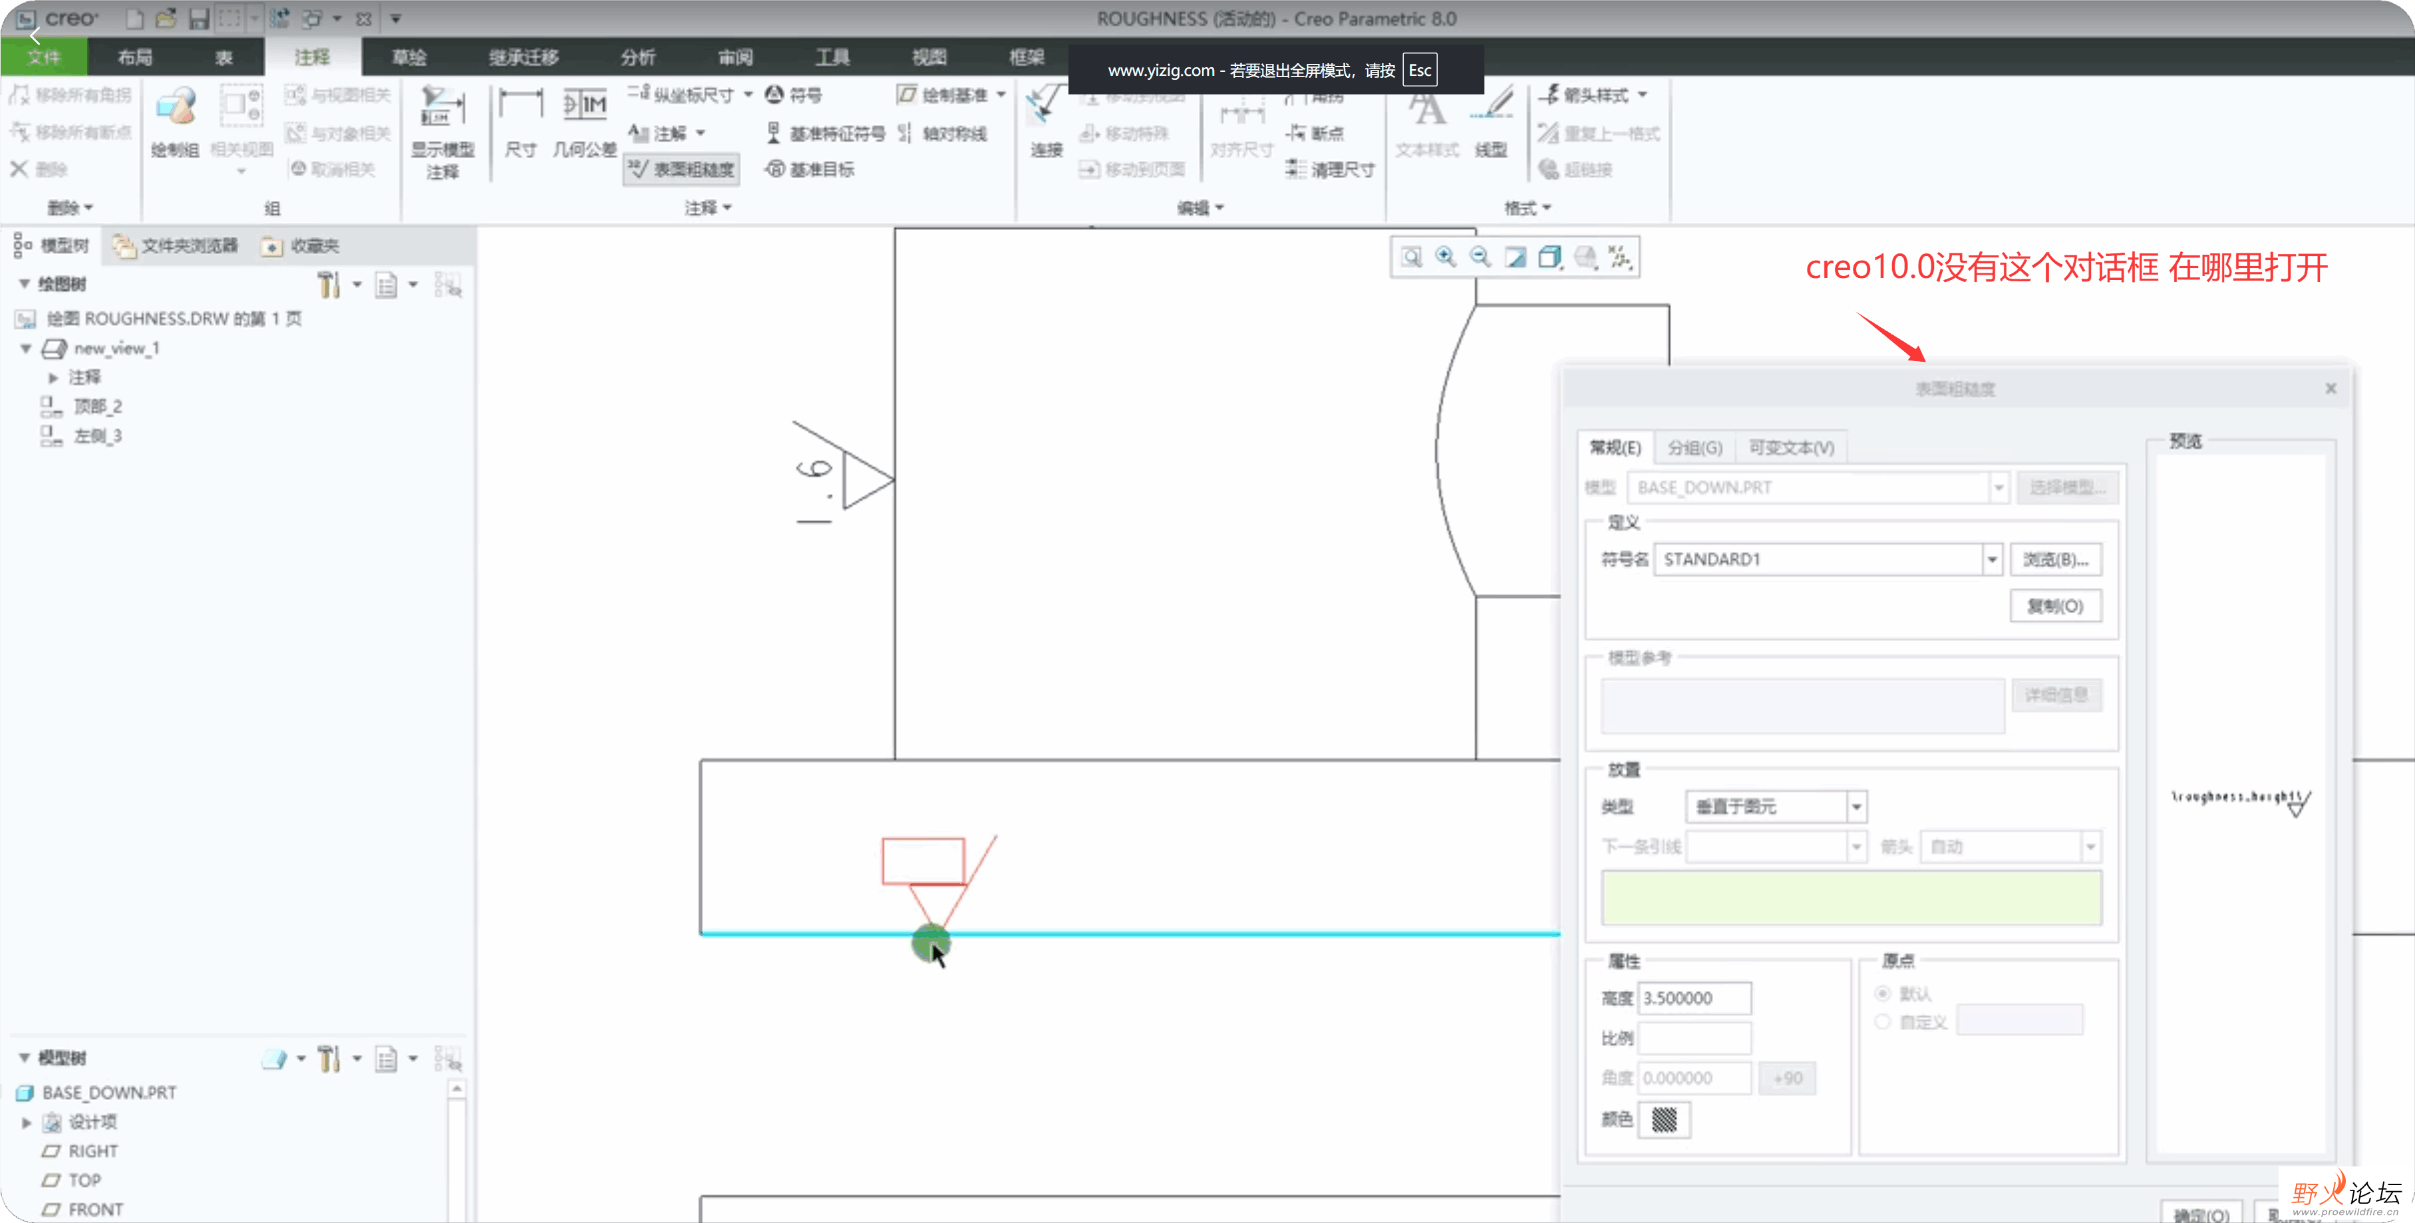This screenshot has height=1223, width=2415.
Task: Switch to the Layout (布局) ribbon tab
Action: (x=135, y=57)
